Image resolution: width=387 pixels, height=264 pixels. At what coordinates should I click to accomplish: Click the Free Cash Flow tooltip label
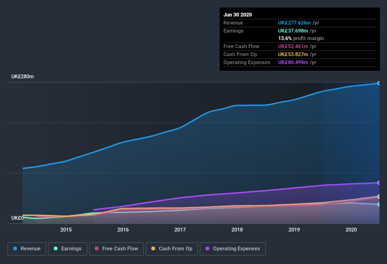point(241,46)
